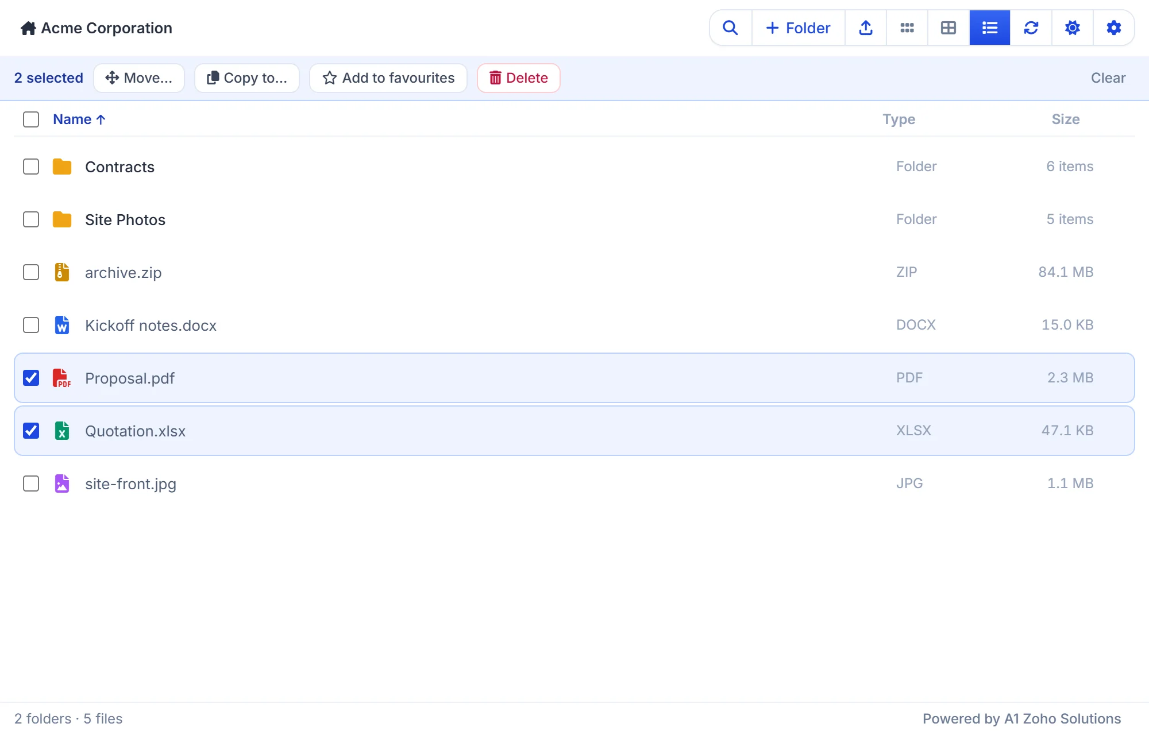Switch to small grid view icon
1149x735 pixels.
point(907,28)
